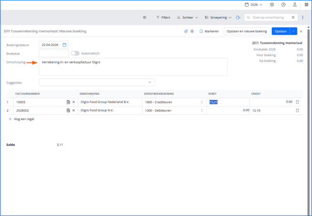Open the apps grid icon
Image resolution: width=312 pixels, height=216 pixels.
point(306,5)
